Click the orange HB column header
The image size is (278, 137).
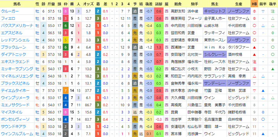pos(254,4)
